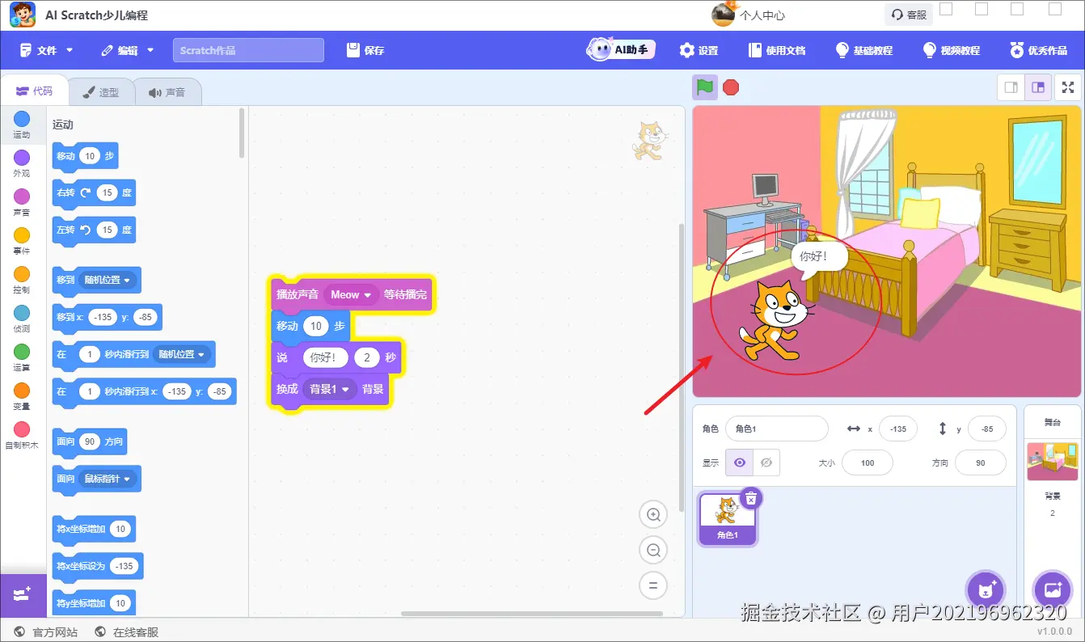Open the 编辑 menu
This screenshot has width=1085, height=642.
point(128,50)
